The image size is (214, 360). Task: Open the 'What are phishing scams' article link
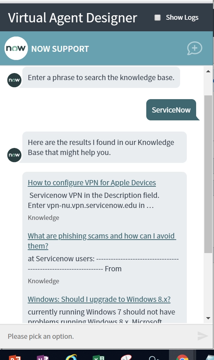tap(102, 241)
